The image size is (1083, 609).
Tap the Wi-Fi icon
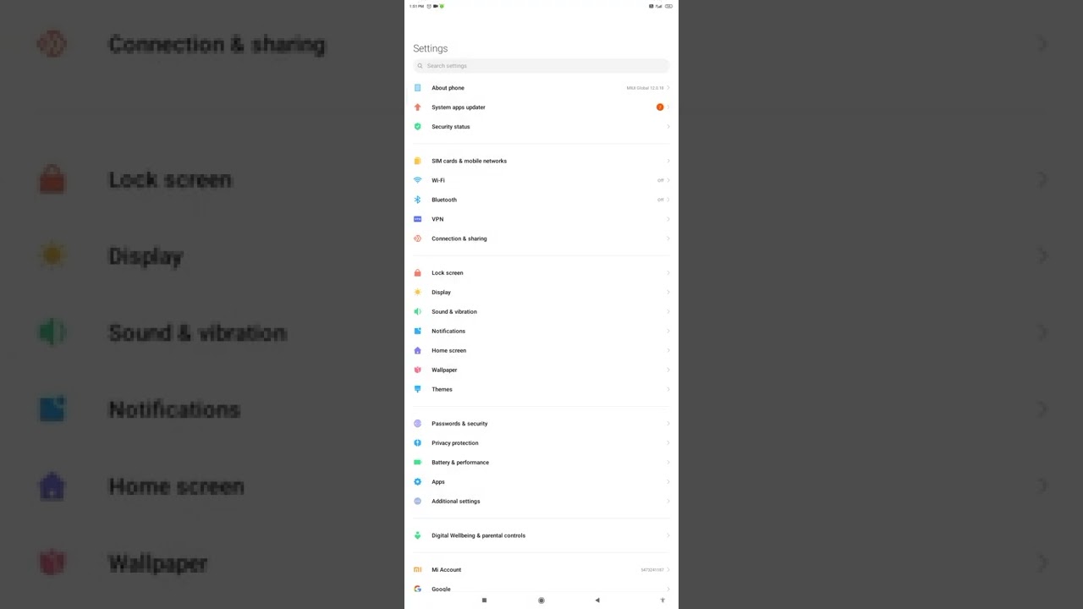[x=417, y=180]
